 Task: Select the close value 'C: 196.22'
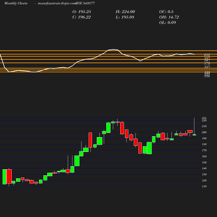pyautogui.click(x=82, y=17)
